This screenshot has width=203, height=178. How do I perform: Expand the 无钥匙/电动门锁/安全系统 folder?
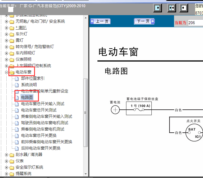pos(6,21)
